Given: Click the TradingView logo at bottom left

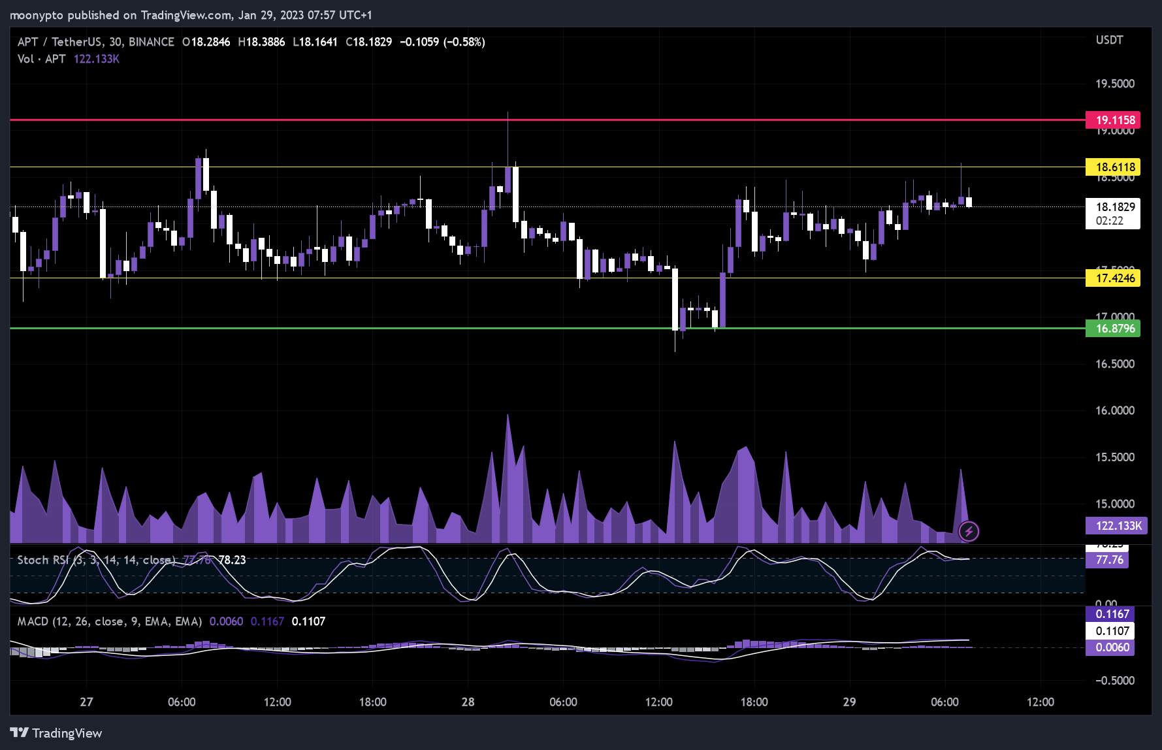Looking at the screenshot, I should pos(56,733).
